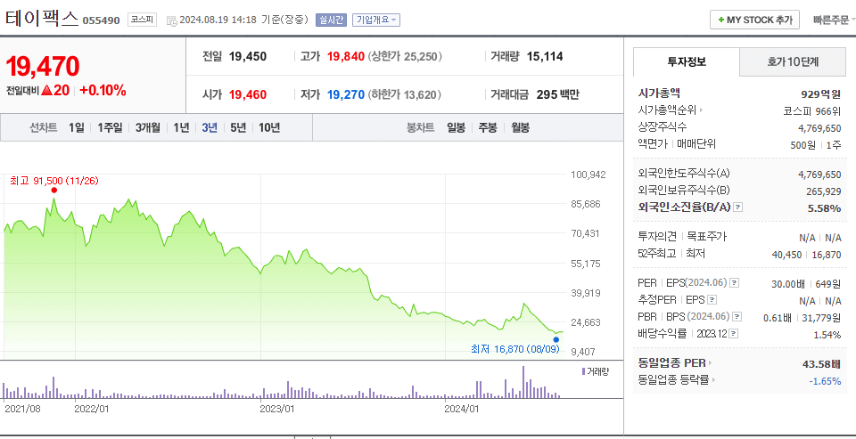Open the 기업개요 dropdown

pyautogui.click(x=376, y=20)
